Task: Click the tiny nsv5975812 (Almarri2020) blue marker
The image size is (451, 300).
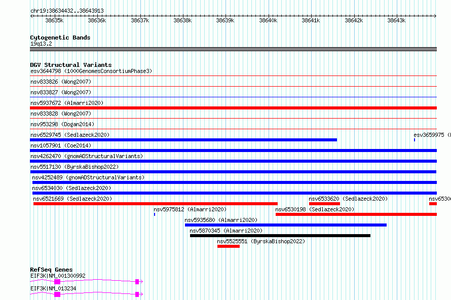Action: [x=155, y=214]
